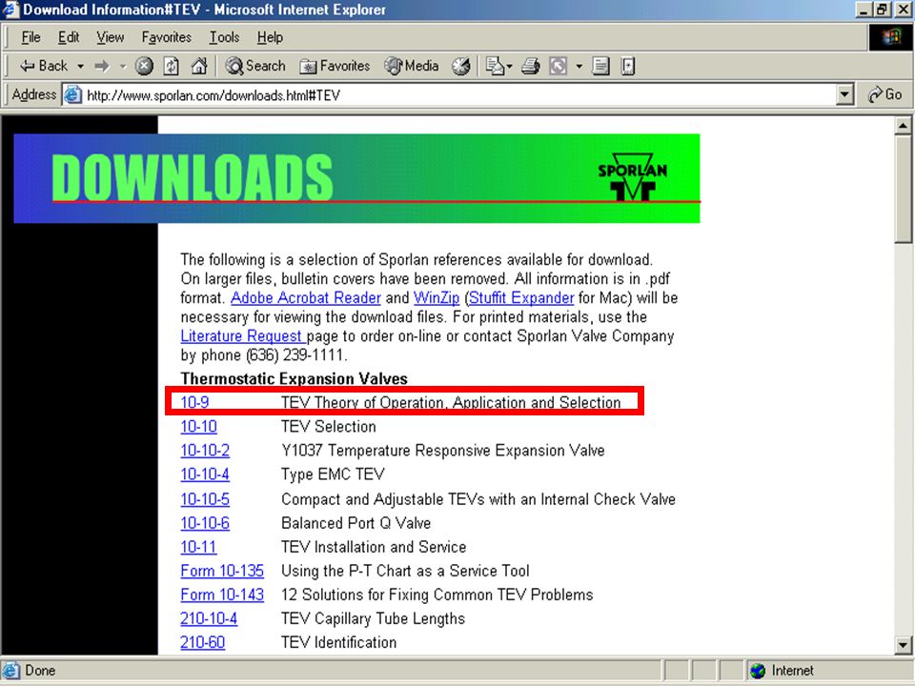Viewport: 915px width, 686px height.
Task: Click "TEV Identification" text
Action: coord(338,643)
